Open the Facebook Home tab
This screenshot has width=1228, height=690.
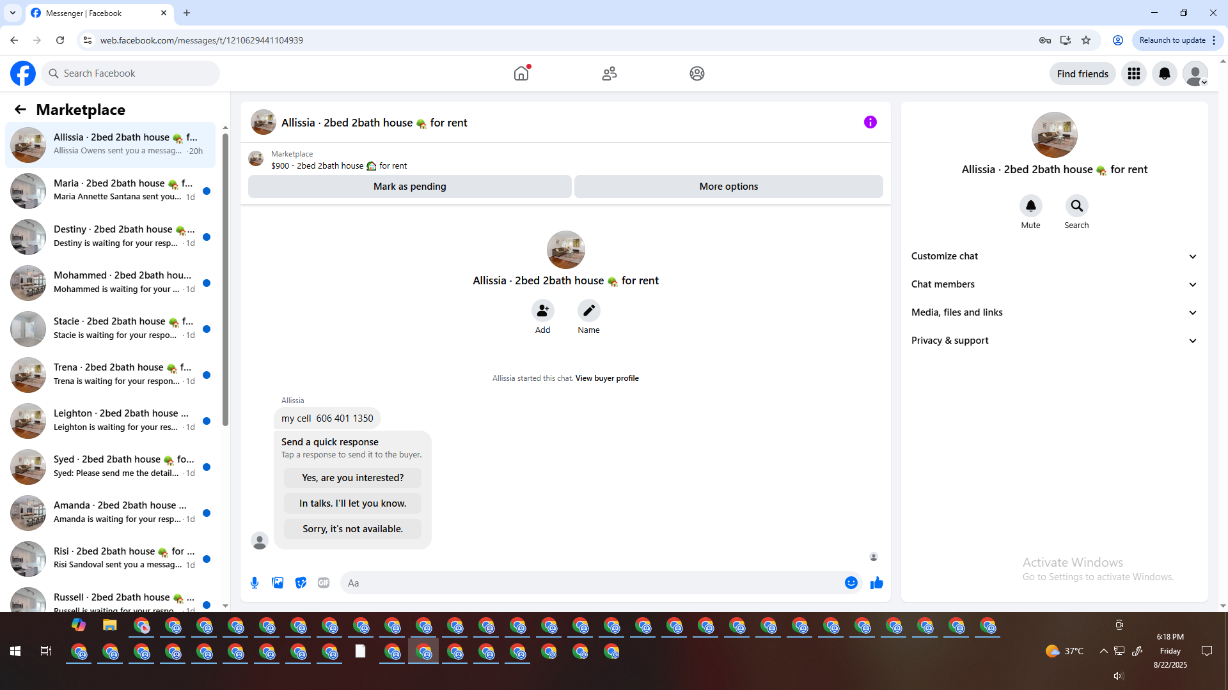click(x=521, y=73)
